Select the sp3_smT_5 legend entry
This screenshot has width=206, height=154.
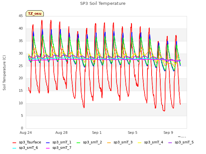(181, 142)
